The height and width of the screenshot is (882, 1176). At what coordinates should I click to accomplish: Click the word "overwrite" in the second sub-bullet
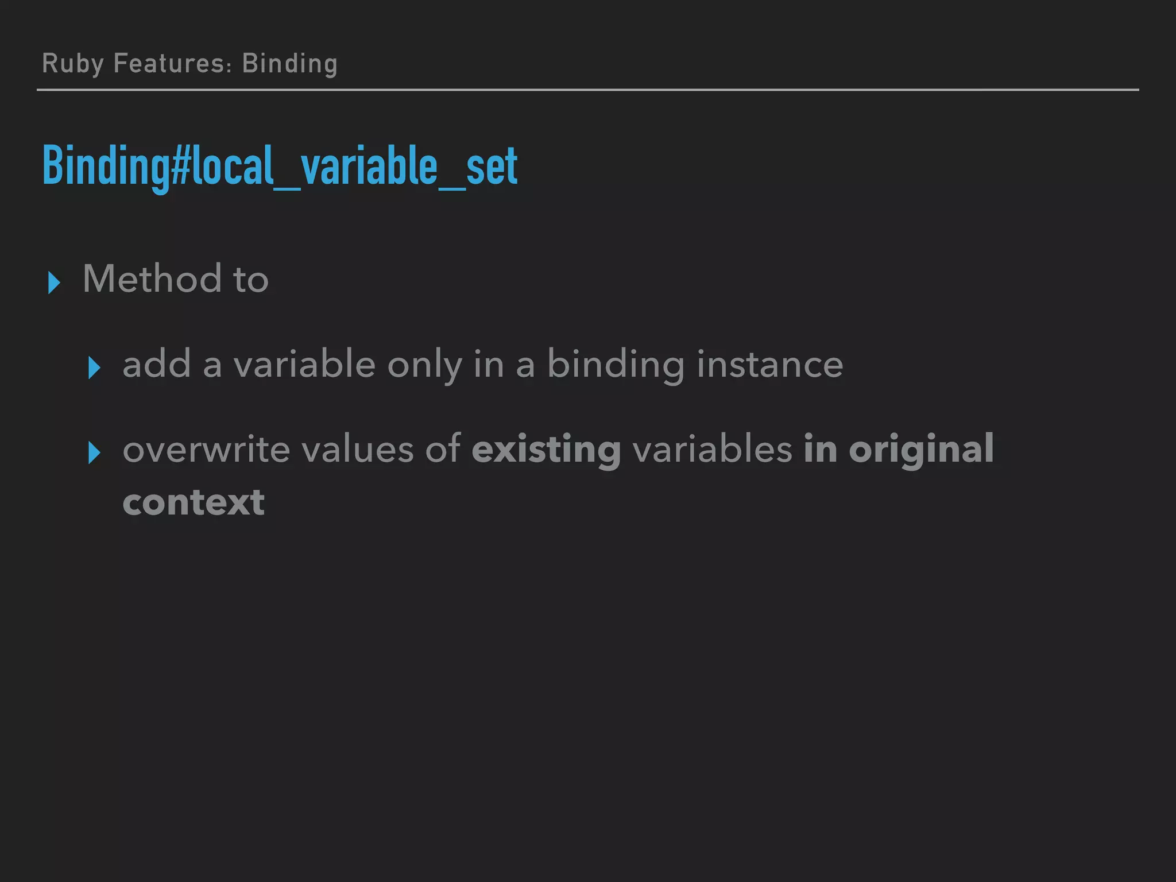(x=206, y=449)
